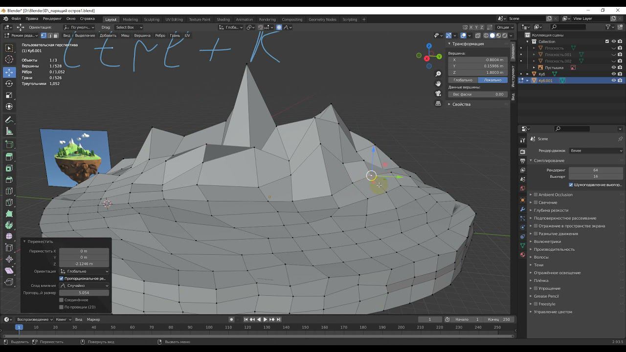626x352 pixels.
Task: Activate the Transform tool
Action: [x=9, y=107]
